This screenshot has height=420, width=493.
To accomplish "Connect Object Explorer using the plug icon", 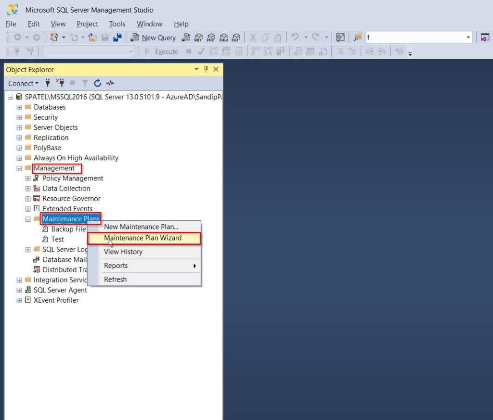I will (x=48, y=83).
